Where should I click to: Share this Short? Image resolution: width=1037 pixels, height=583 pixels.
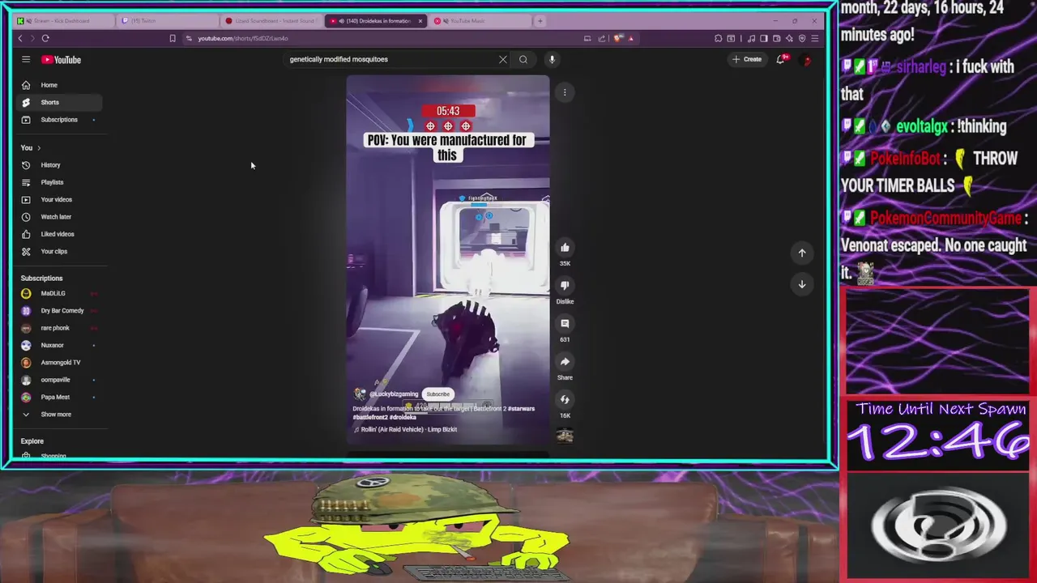565,361
